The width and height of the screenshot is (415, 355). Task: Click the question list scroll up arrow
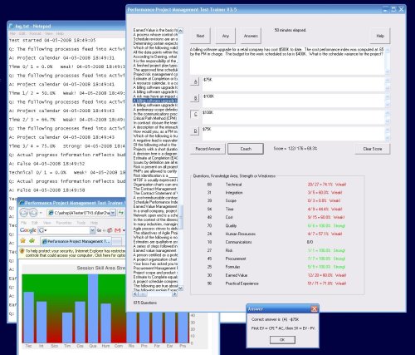click(x=180, y=31)
